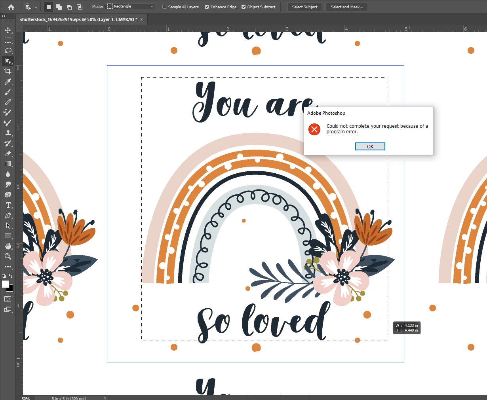This screenshot has width=487, height=400.
Task: Change the screen mode
Action: tap(8, 309)
